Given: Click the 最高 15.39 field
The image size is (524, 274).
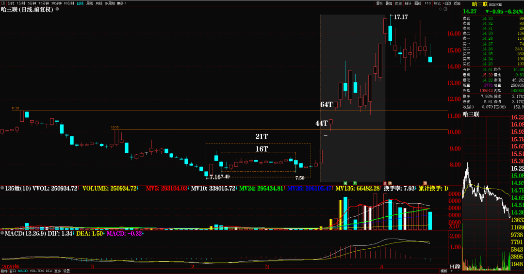Looking at the screenshot, I should coord(478,75).
